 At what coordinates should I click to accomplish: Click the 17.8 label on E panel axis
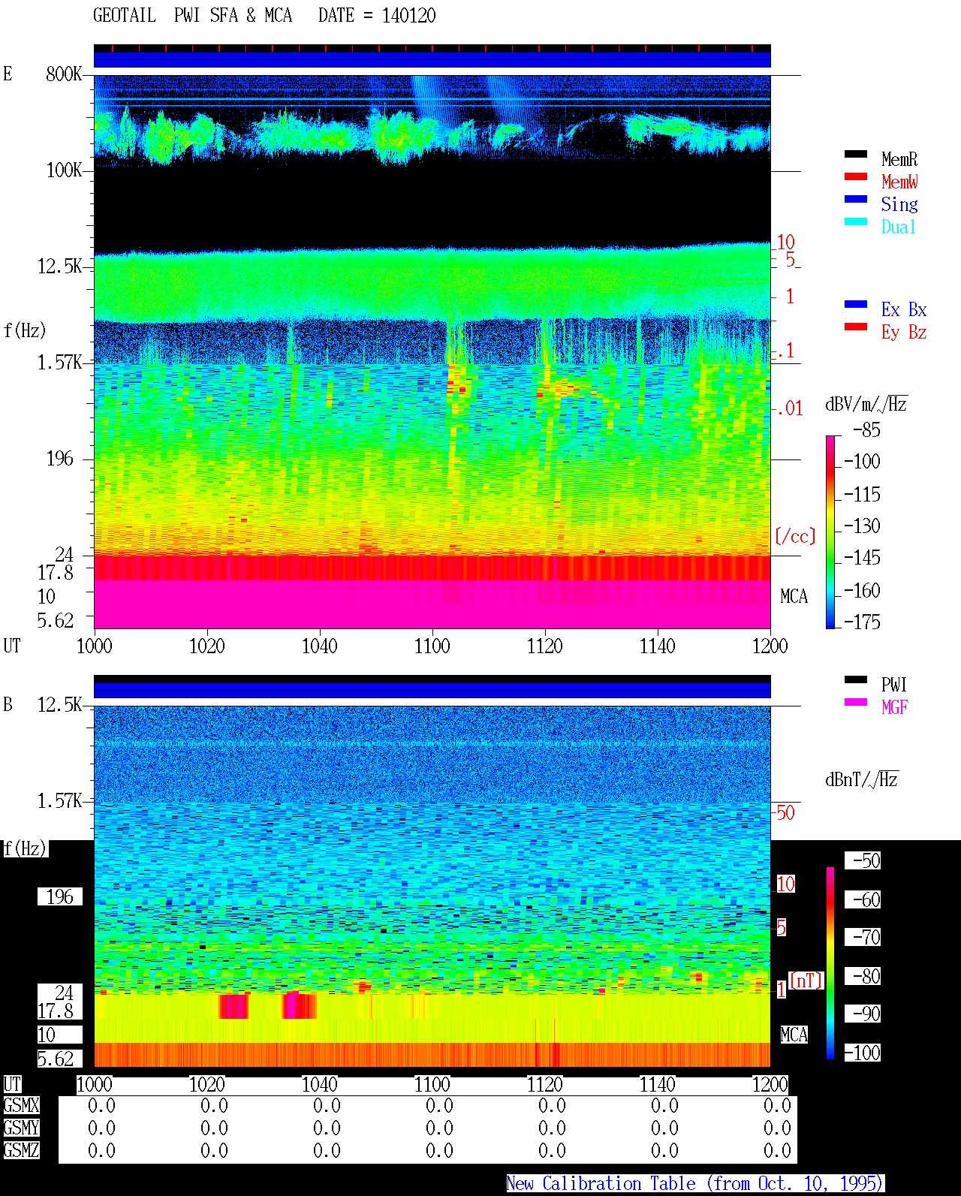56,573
